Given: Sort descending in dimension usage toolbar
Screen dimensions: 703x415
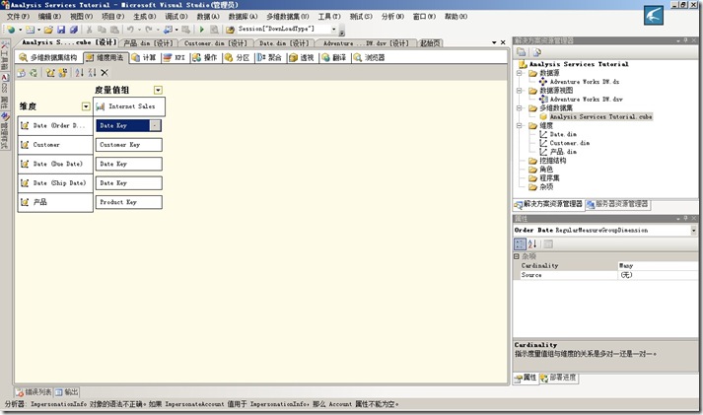Looking at the screenshot, I should coord(92,73).
